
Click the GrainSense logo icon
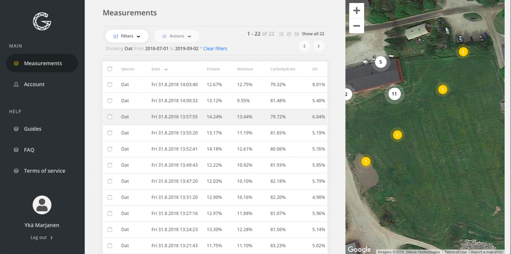point(42,21)
